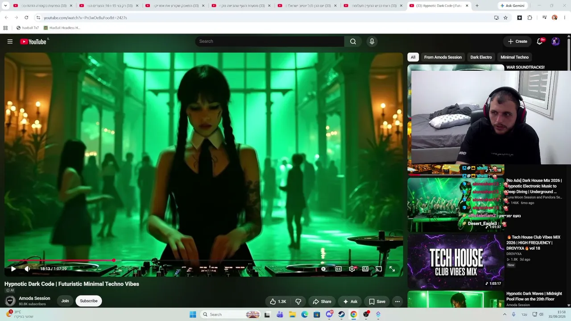The image size is (571, 321).
Task: Toggle theater mode on the video
Action: [x=365, y=269]
